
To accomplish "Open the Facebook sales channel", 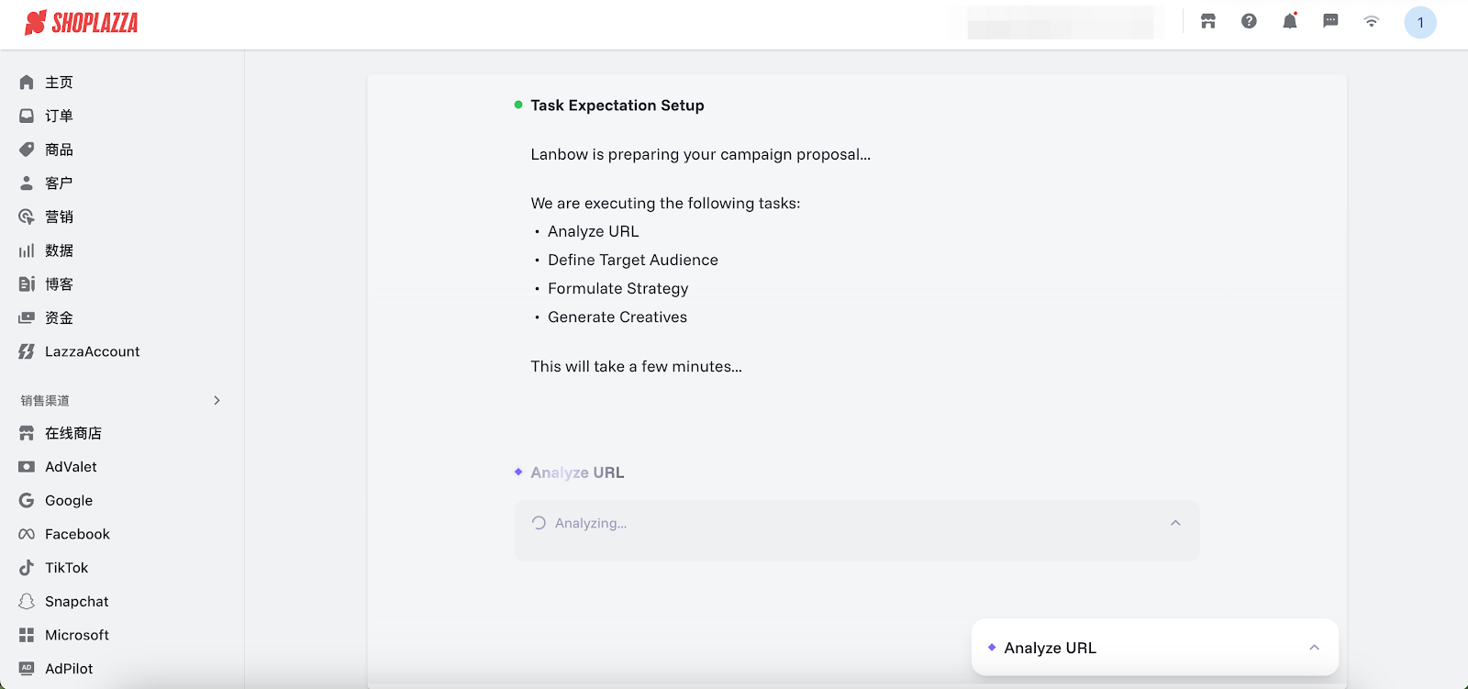I will [x=77, y=534].
